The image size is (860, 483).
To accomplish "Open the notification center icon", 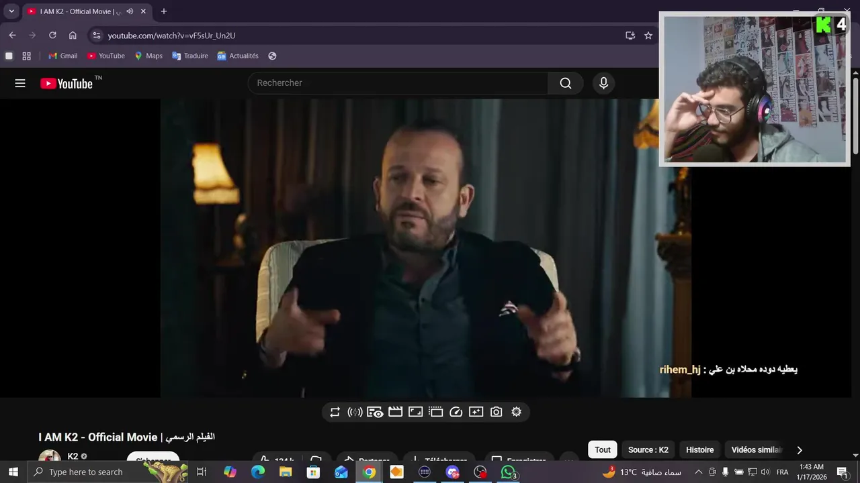I will (x=842, y=472).
